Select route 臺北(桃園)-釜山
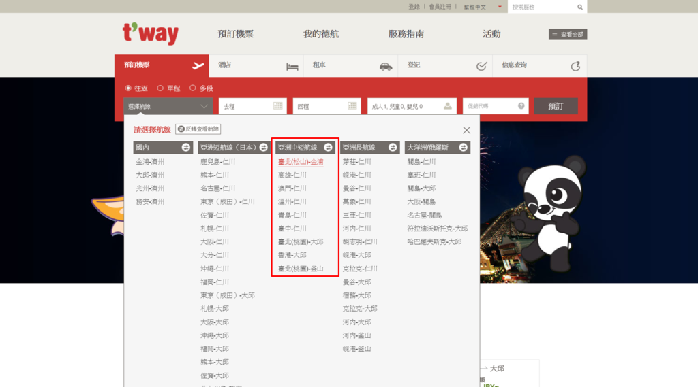This screenshot has height=387, width=698. pyautogui.click(x=301, y=269)
